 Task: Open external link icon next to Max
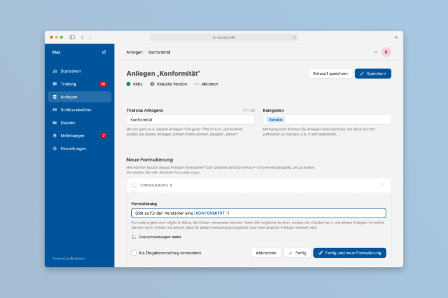tap(104, 52)
